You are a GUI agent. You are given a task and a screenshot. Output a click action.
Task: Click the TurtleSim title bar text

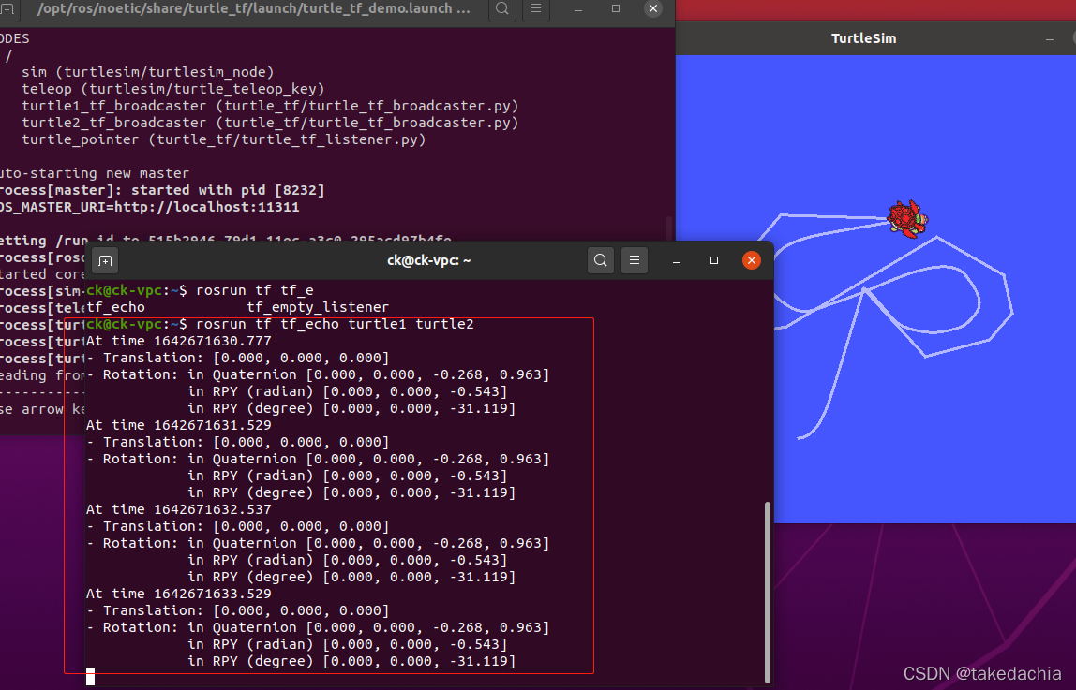[863, 38]
